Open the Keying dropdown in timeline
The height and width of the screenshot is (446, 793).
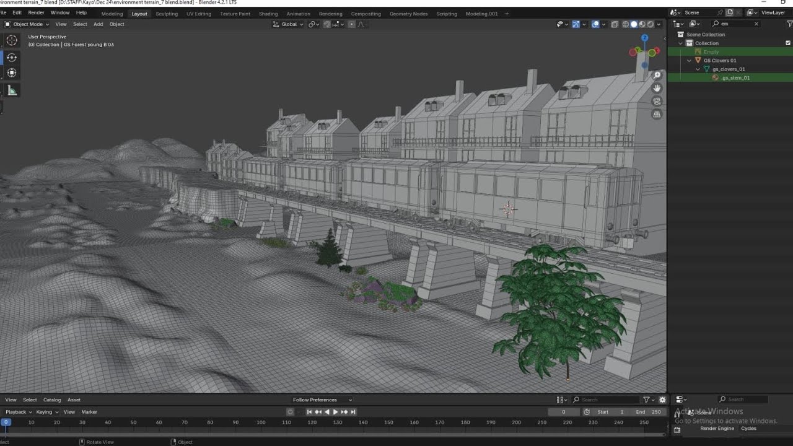pyautogui.click(x=47, y=412)
